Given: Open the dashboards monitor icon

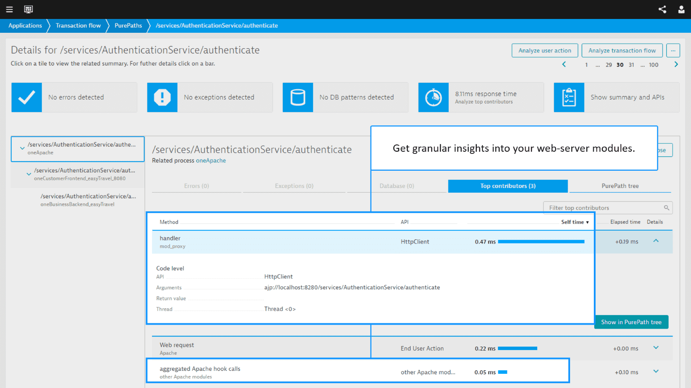Looking at the screenshot, I should coord(29,9).
